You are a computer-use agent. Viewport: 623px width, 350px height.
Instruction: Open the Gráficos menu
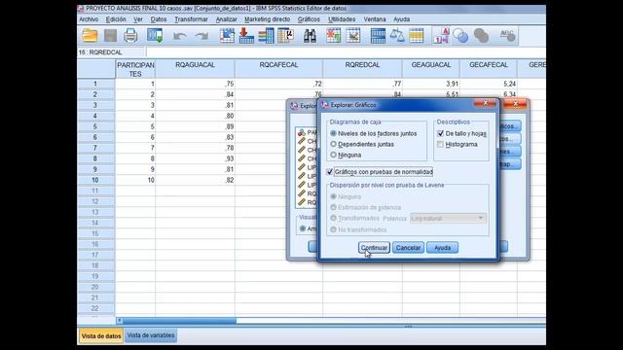coord(309,19)
